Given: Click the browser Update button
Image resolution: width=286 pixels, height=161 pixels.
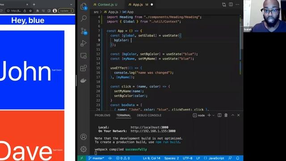Looking at the screenshot, I should point(66,11).
